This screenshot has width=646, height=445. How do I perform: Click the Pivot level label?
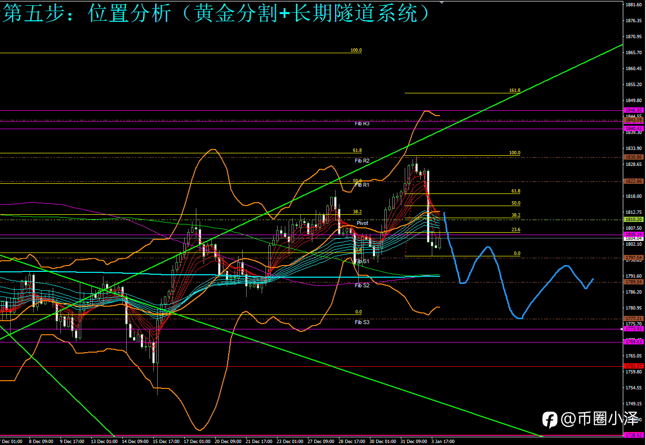tap(362, 223)
